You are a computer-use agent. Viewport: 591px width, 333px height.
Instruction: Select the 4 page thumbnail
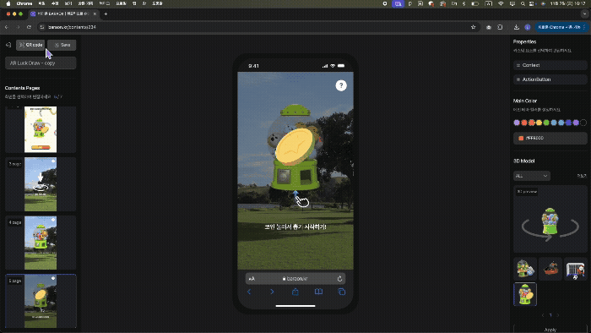(41, 243)
